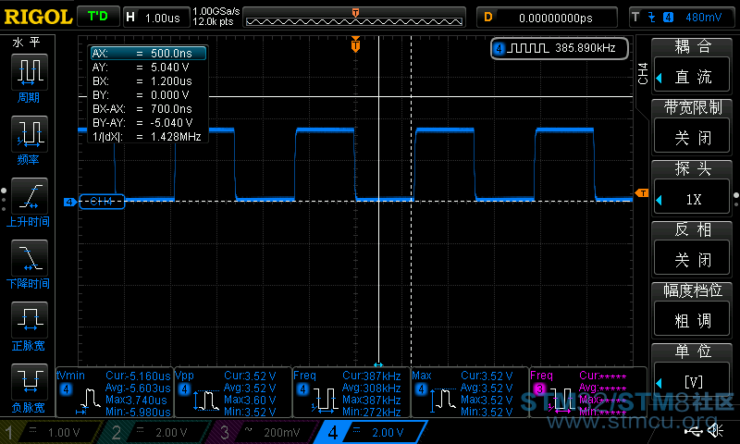740x444 pixels.
Task: Click the BX cursor value 1.200us
Action: click(x=171, y=81)
